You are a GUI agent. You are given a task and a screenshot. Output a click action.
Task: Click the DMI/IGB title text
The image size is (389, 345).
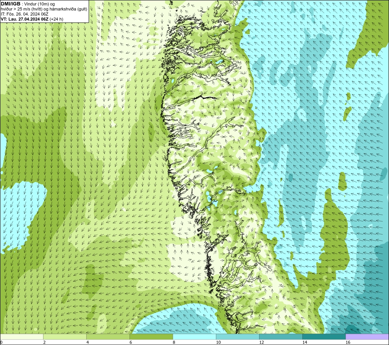tap(11, 4)
